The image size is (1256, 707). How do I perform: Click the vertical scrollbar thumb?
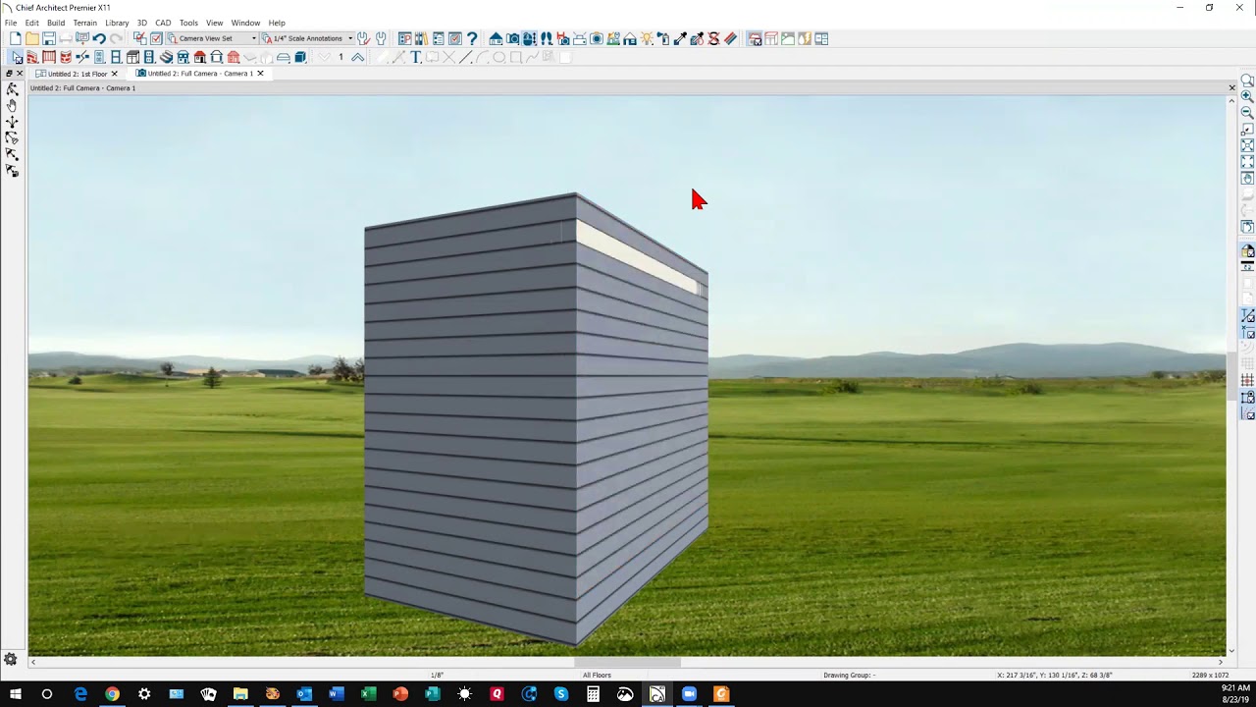click(1231, 378)
